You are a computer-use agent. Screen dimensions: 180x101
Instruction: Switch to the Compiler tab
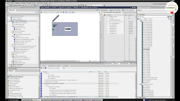pyautogui.click(x=66, y=66)
